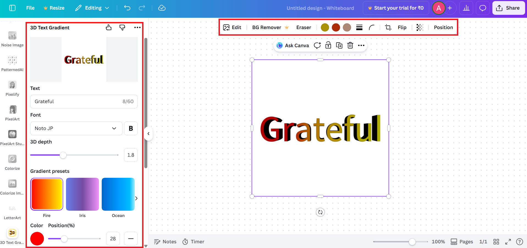Image resolution: width=527 pixels, height=248 pixels.
Task: Open the File menu
Action: click(30, 8)
